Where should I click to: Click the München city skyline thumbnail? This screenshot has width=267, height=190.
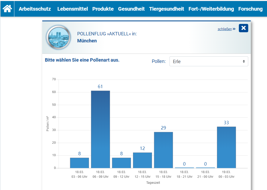(58, 37)
